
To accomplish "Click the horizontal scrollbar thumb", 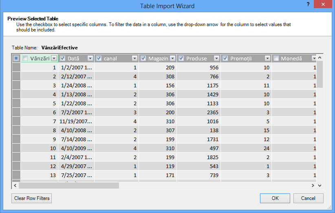I will point(69,185).
